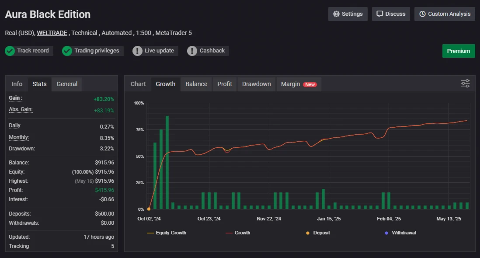Open the WELTRADE broker link

coord(52,33)
